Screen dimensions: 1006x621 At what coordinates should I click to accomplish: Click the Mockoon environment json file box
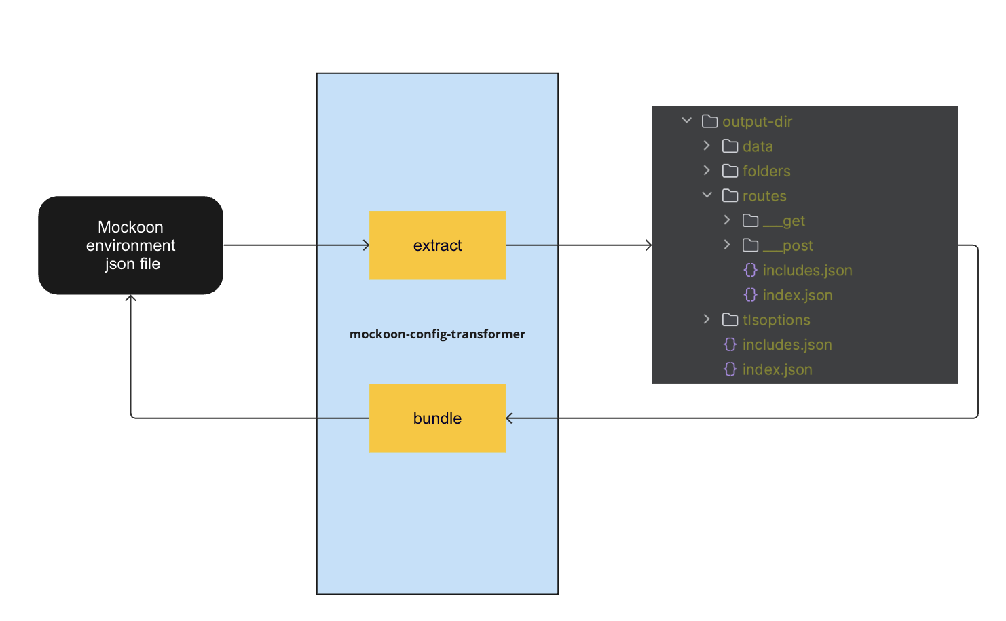[130, 245]
